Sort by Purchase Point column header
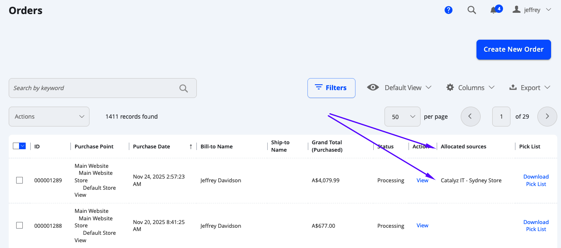 (x=94, y=146)
